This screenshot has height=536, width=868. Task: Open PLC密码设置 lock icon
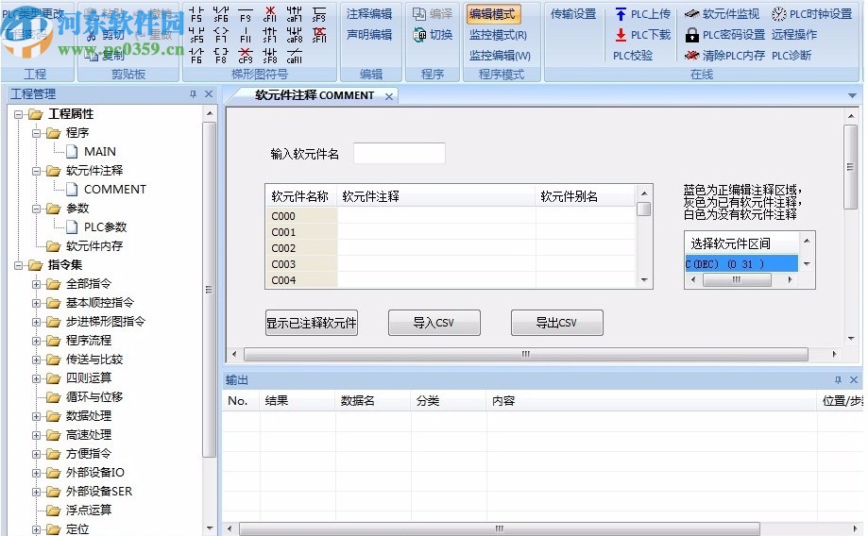coord(692,36)
